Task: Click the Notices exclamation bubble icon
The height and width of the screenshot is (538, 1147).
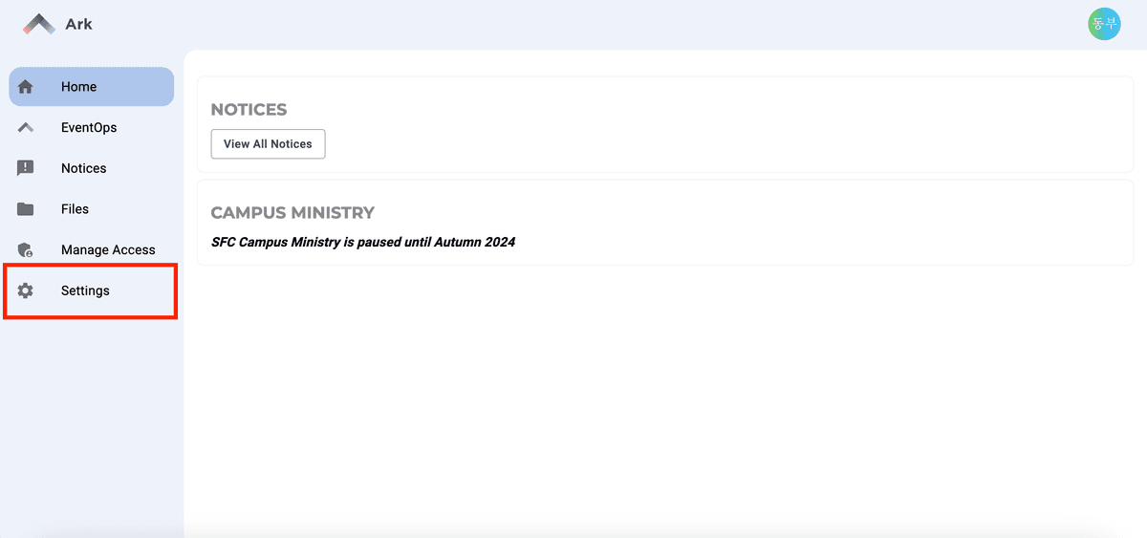Action: 26,168
